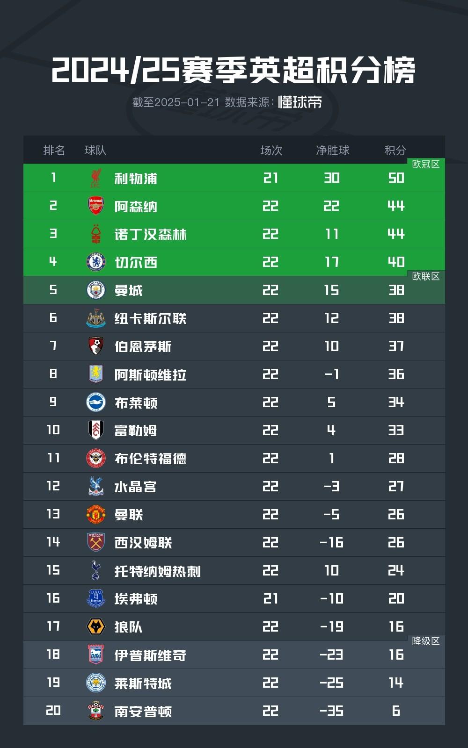Click the Arsenal club crest icon

pos(95,206)
